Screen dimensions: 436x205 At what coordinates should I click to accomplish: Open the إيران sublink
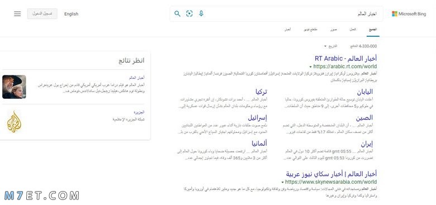[x=367, y=144]
